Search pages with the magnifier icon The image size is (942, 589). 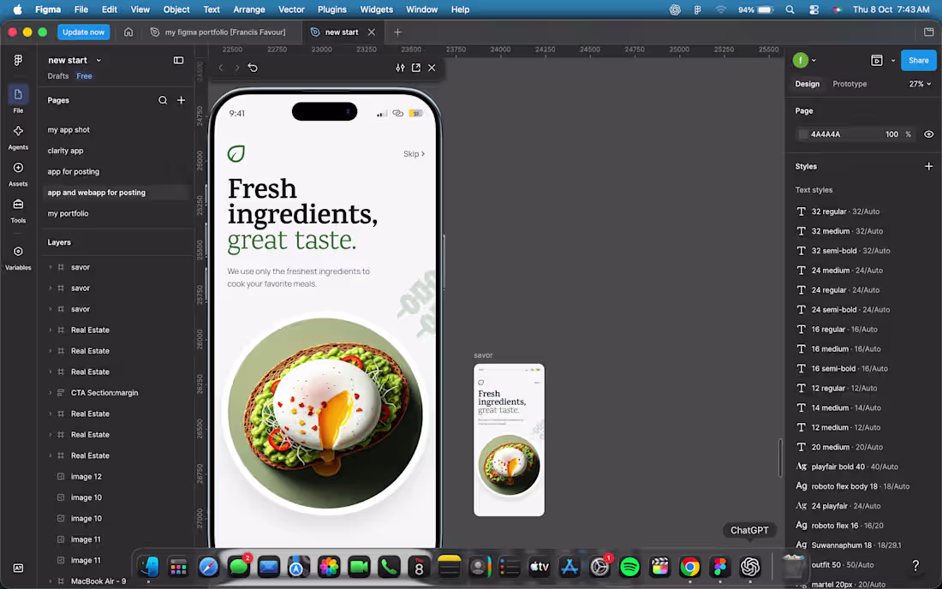[x=163, y=100]
